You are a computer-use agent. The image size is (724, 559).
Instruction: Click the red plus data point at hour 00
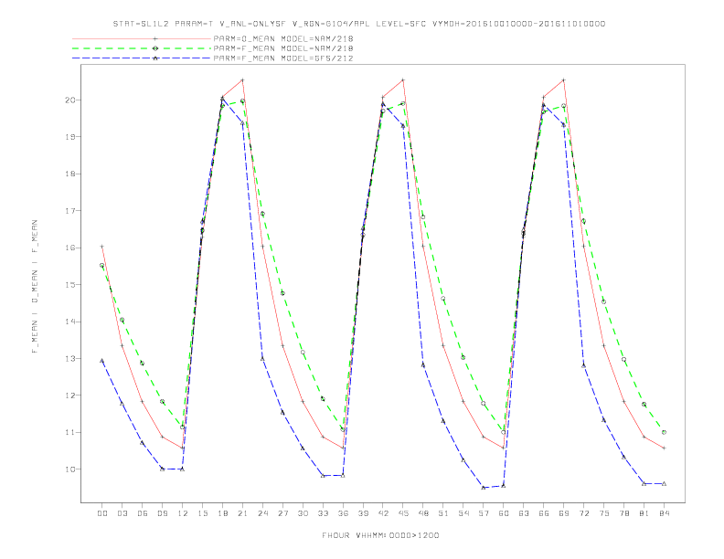[x=102, y=247]
